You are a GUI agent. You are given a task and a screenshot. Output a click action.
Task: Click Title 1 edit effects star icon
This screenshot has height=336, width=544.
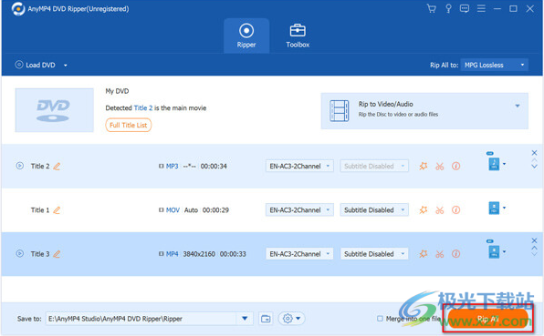[424, 210]
